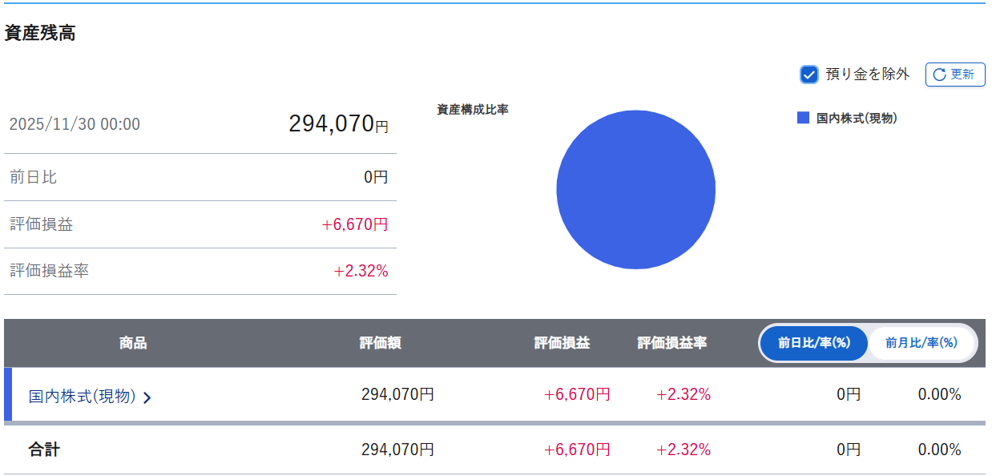Click the 商品 column header
Image resolution: width=1000 pixels, height=476 pixels.
[133, 343]
